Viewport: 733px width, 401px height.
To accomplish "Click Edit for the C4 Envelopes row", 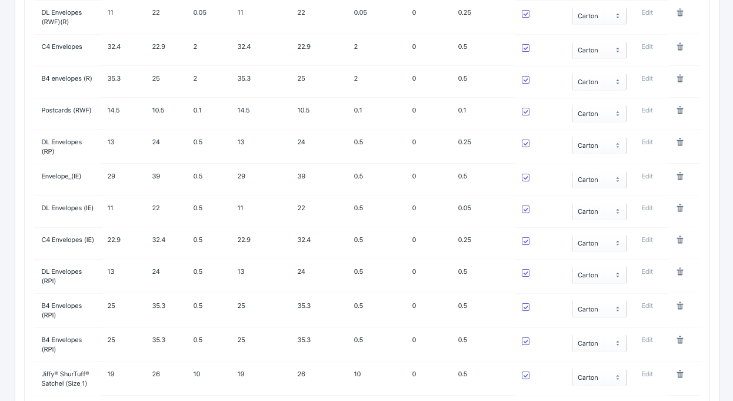I will point(647,47).
